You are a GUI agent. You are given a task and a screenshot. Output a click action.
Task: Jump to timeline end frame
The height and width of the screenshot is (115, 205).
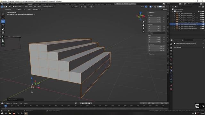(x=91, y=103)
